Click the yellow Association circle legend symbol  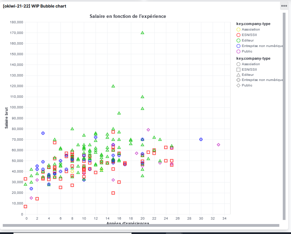click(x=238, y=30)
